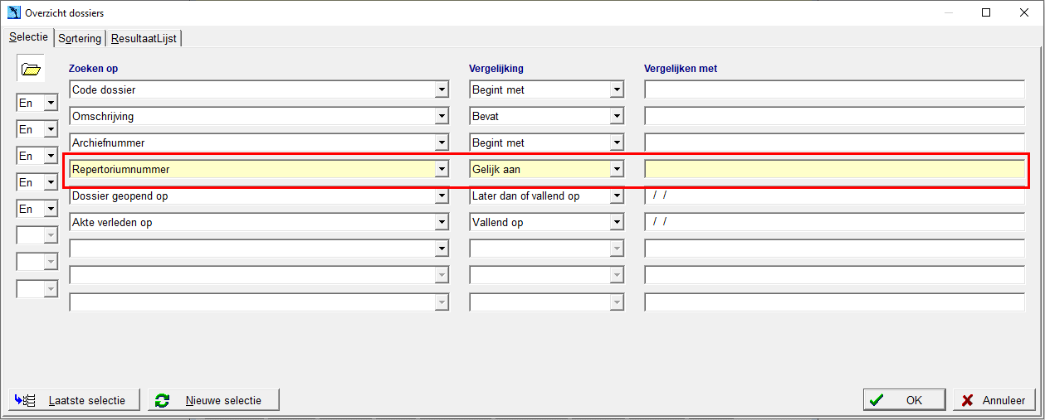The width and height of the screenshot is (1045, 420).
Task: Click the Omschrijving compare value input field
Action: [x=834, y=116]
